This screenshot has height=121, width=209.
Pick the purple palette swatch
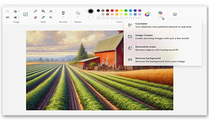pyautogui.click(x=140, y=10)
